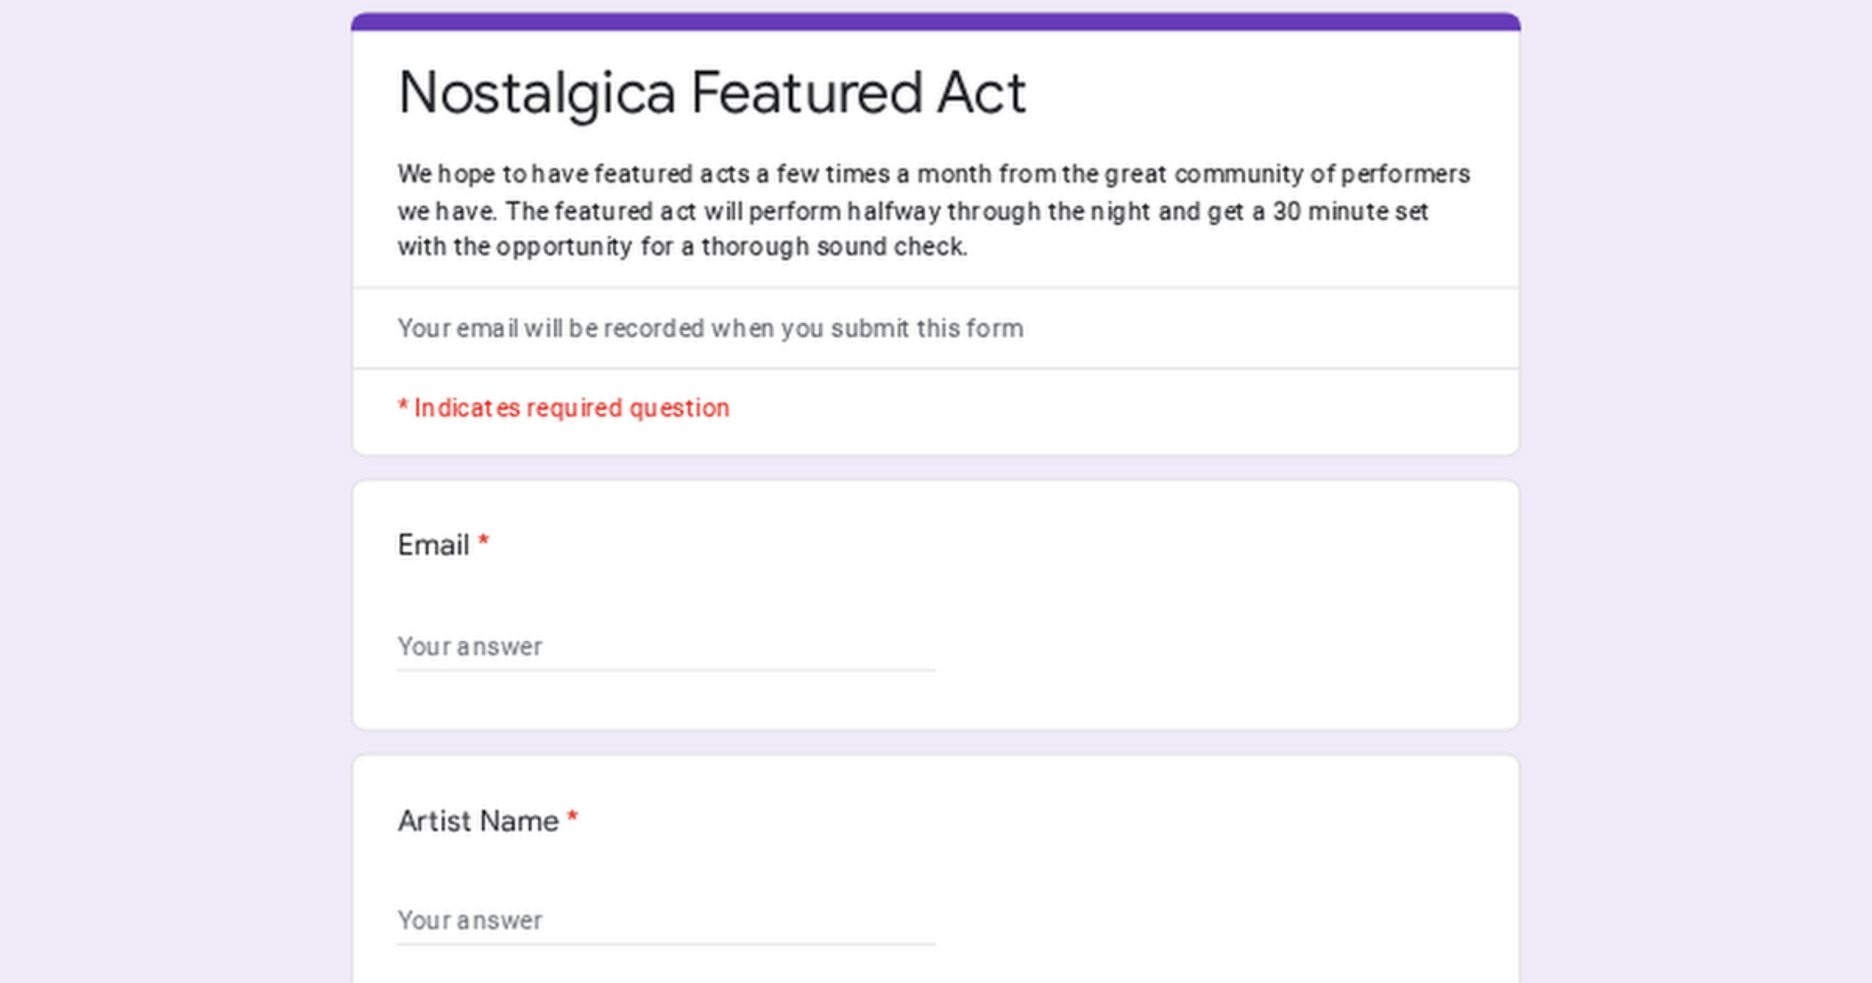Click the featured acts description paragraph
The width and height of the screenshot is (1872, 983).
(x=933, y=211)
